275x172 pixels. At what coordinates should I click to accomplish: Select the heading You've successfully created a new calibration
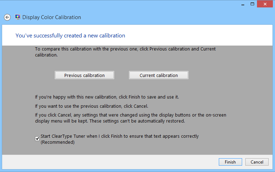[x=70, y=36]
